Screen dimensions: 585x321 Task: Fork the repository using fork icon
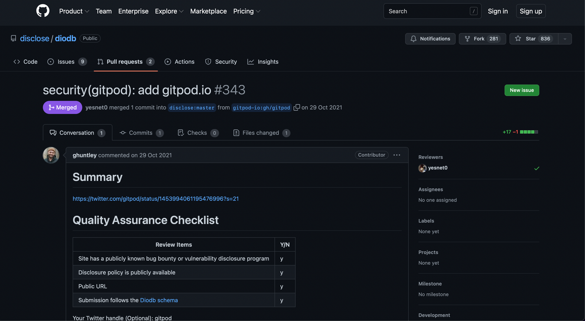point(467,39)
